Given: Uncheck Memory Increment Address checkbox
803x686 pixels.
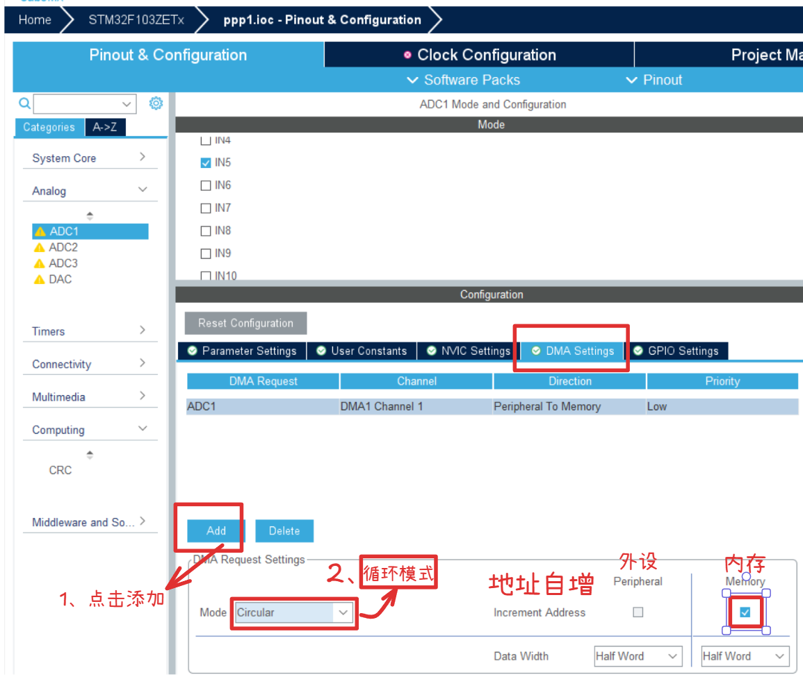Looking at the screenshot, I should [x=745, y=612].
